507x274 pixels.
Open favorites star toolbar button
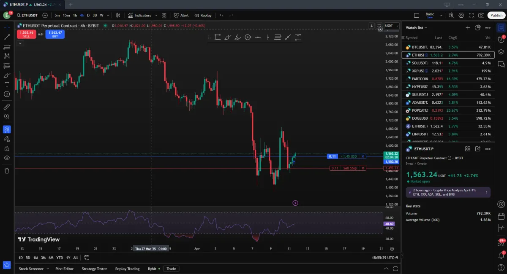coord(7,265)
